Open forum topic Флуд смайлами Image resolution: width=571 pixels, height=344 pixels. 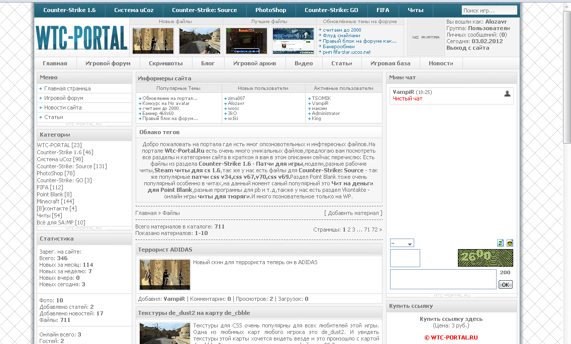341,36
